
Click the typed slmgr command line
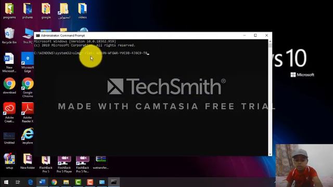point(92,53)
